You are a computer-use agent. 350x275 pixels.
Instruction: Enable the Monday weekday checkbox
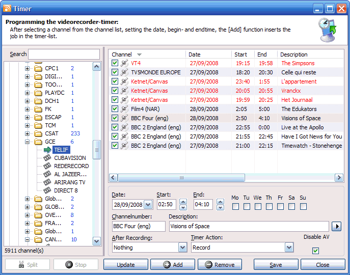point(235,206)
